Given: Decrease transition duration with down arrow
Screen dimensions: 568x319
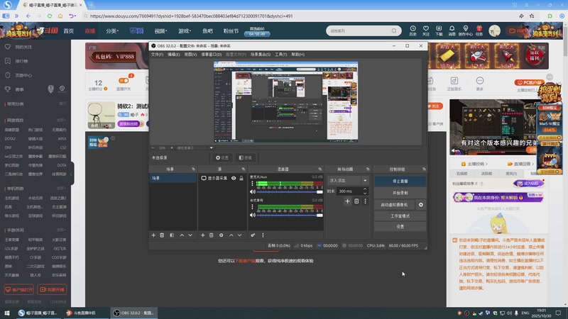Looking at the screenshot, I should (x=365, y=193).
